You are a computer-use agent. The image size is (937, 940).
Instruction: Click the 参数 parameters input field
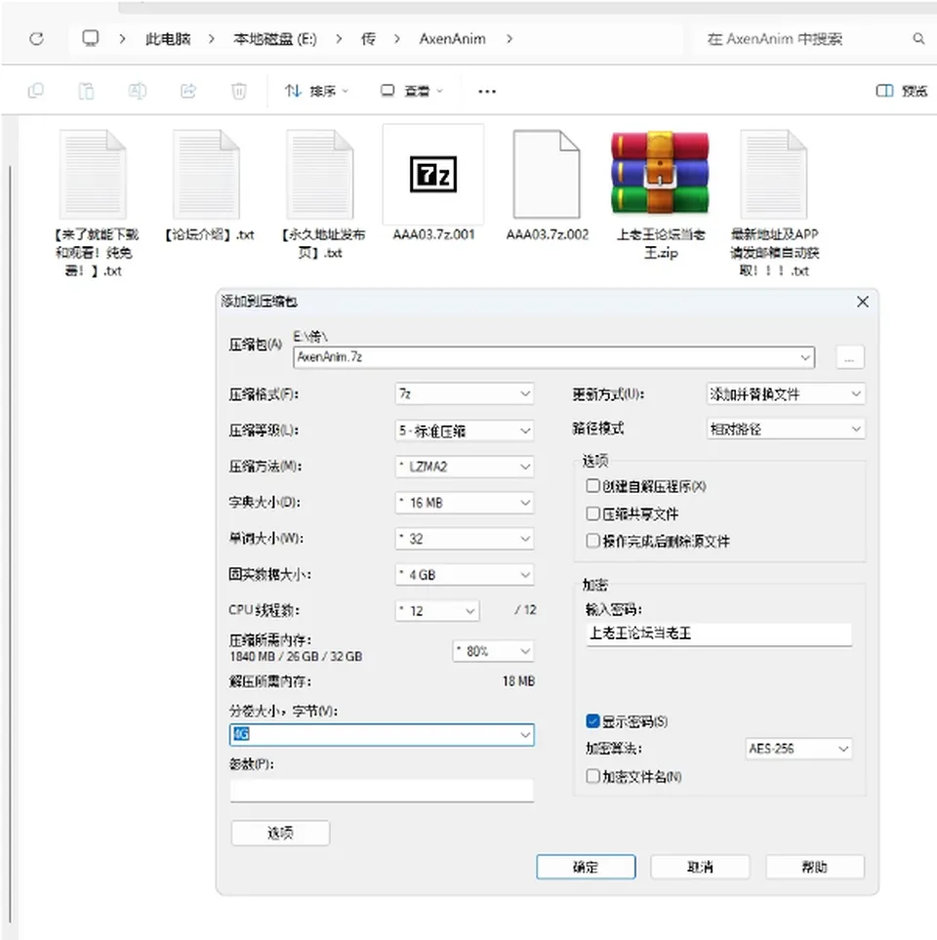382,790
